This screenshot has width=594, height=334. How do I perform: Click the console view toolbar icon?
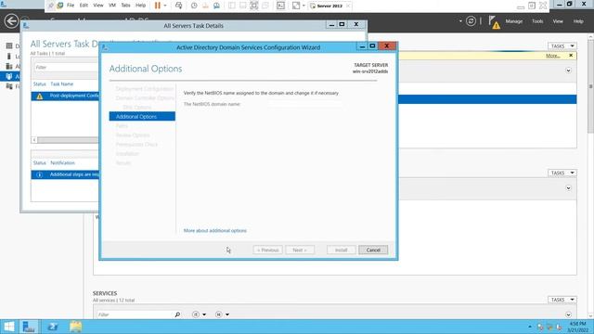point(280,6)
